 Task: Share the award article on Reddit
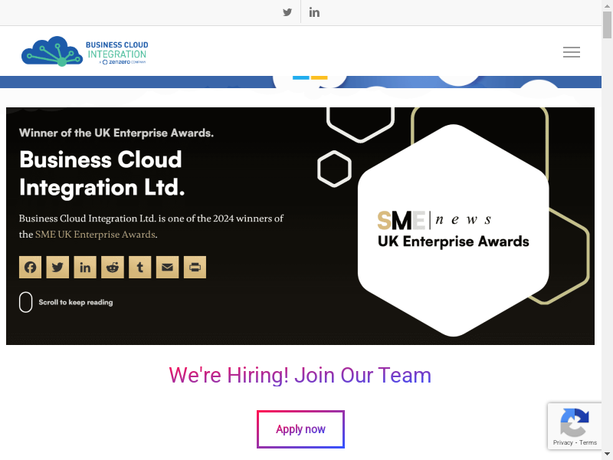113,267
